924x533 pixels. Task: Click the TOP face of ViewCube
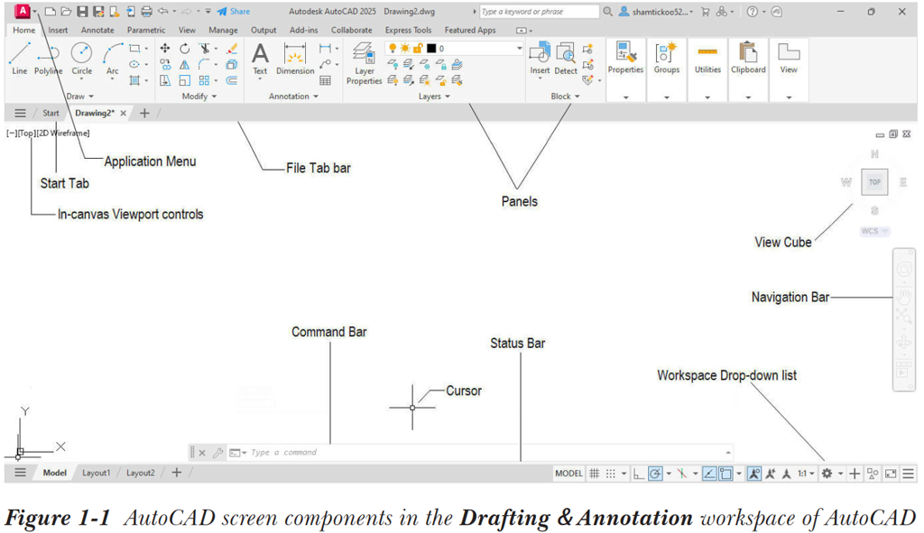(874, 182)
